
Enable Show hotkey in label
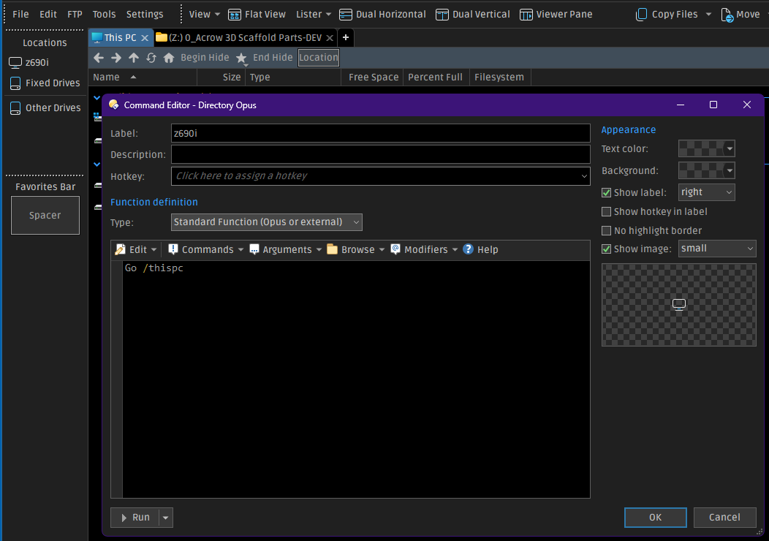click(606, 212)
